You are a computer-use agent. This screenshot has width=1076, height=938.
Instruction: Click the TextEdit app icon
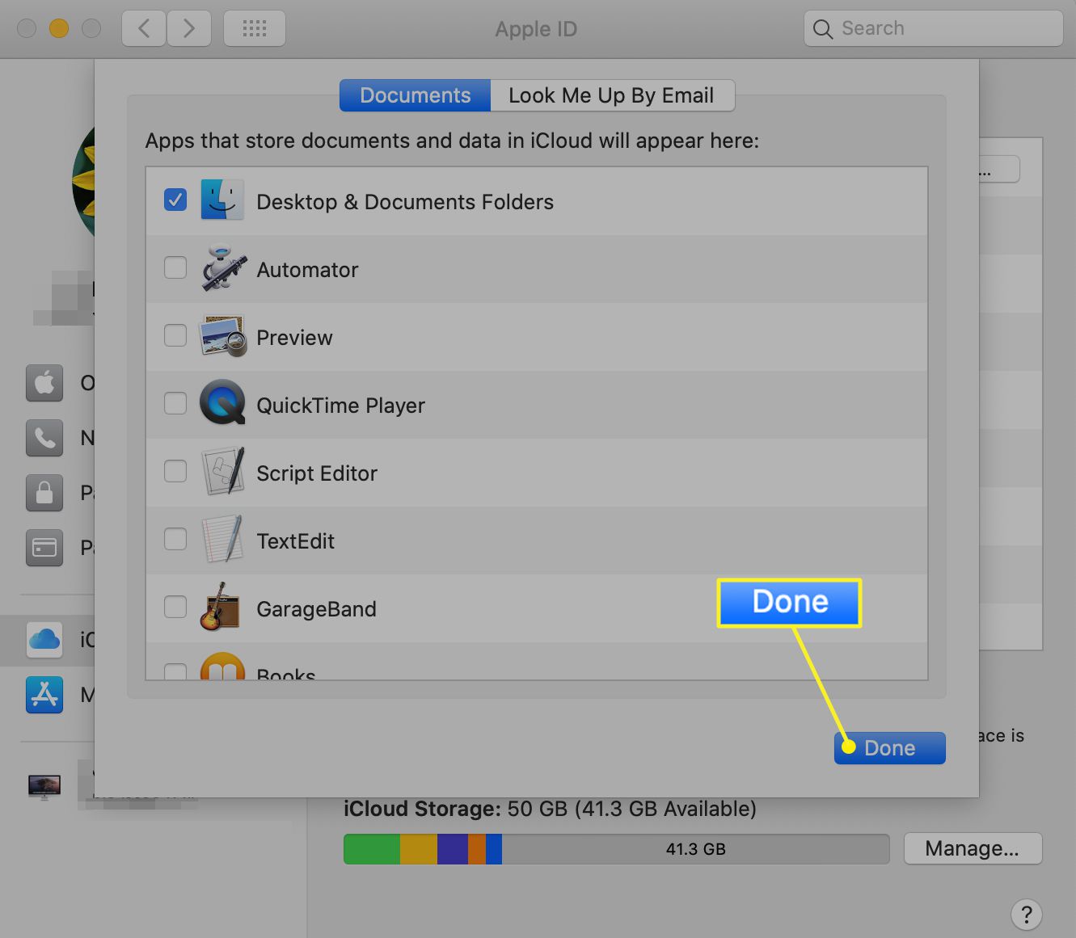coord(222,539)
